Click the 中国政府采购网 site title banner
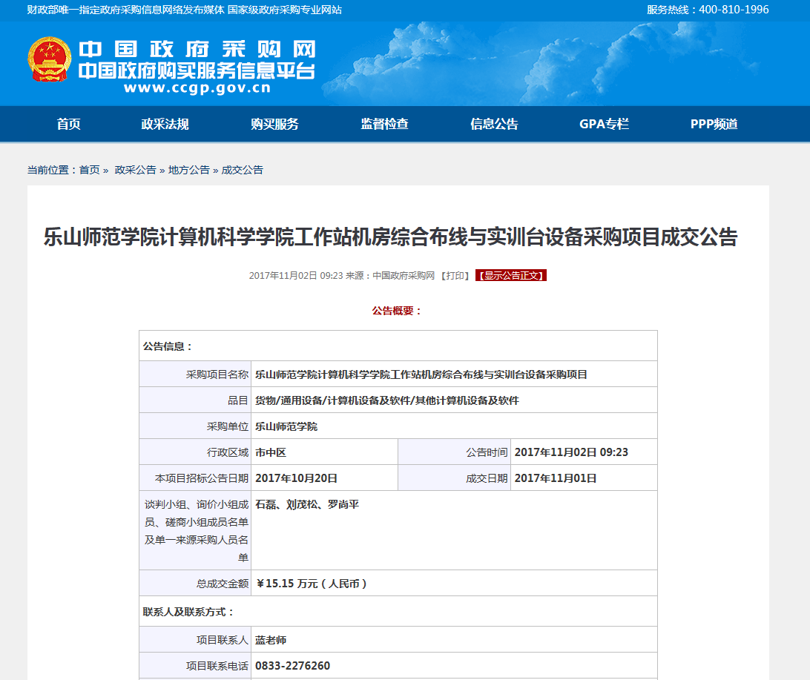This screenshot has height=680, width=810. point(197,50)
